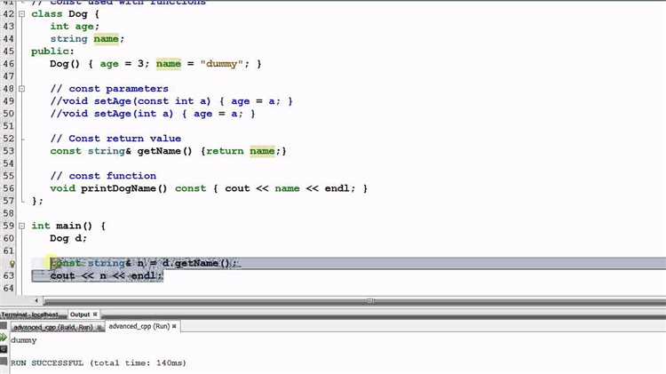Screen dimensions: 666x374
Task: Click the lightbulb hint icon on line 62
Action: (x=12, y=264)
